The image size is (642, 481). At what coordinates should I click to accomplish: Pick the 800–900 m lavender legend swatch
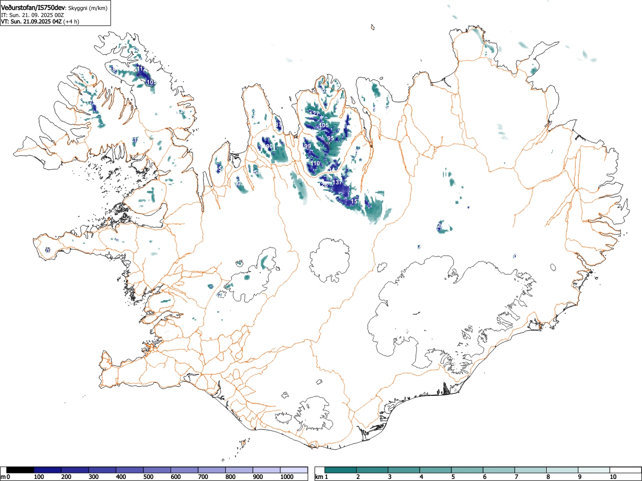point(239,470)
